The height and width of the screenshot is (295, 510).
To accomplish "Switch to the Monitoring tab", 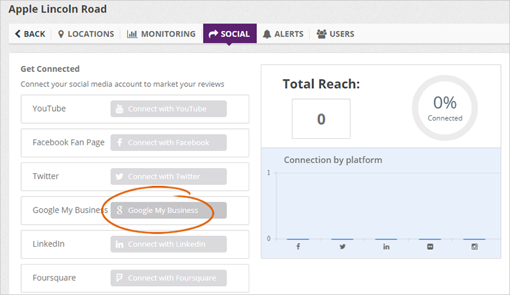I will 162,34.
